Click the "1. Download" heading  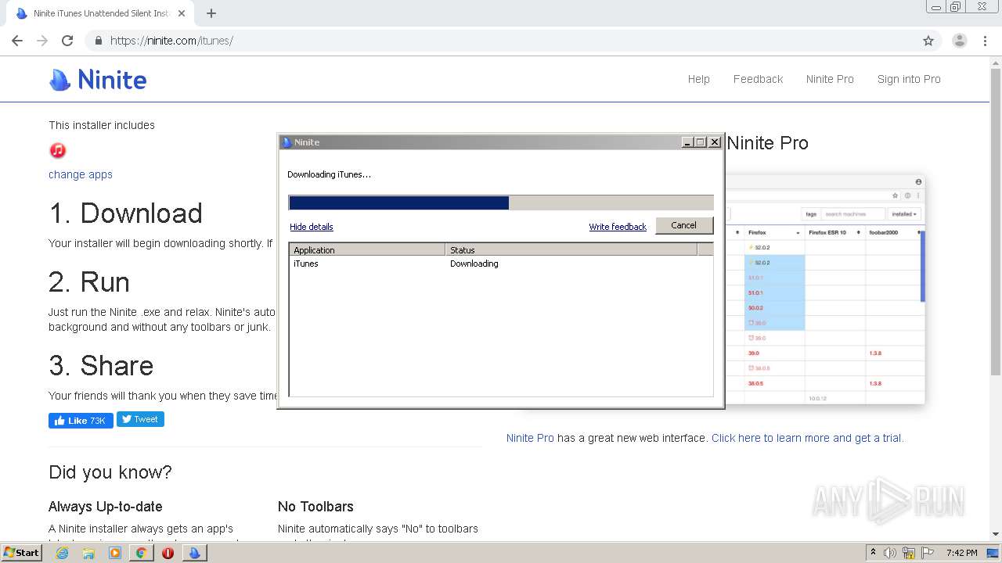125,213
